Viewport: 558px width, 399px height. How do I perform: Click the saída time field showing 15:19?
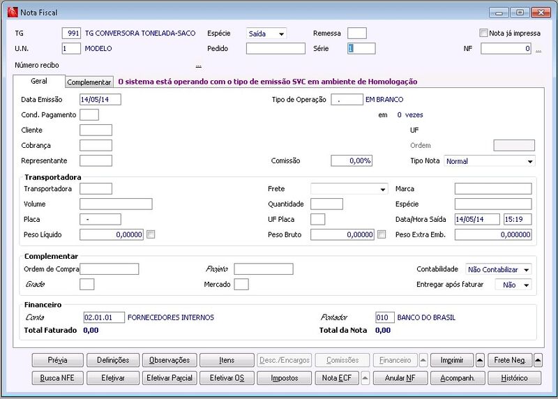[518, 219]
